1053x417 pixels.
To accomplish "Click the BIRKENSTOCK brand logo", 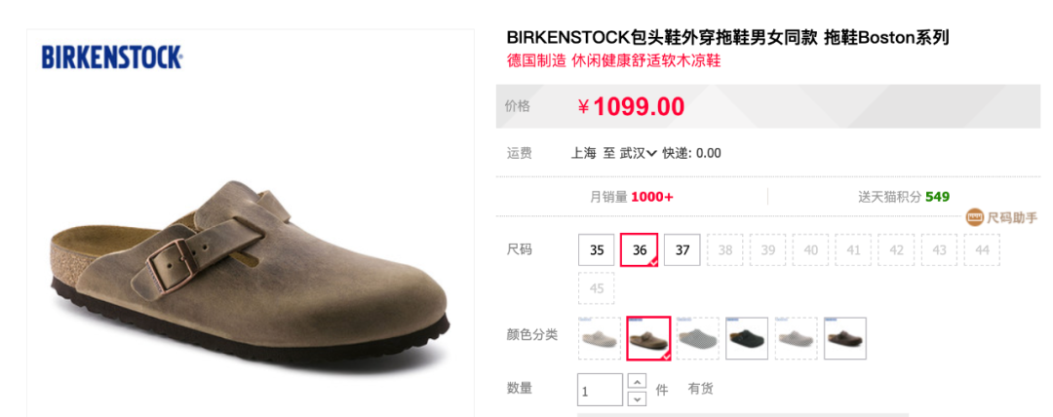I will coord(112,57).
